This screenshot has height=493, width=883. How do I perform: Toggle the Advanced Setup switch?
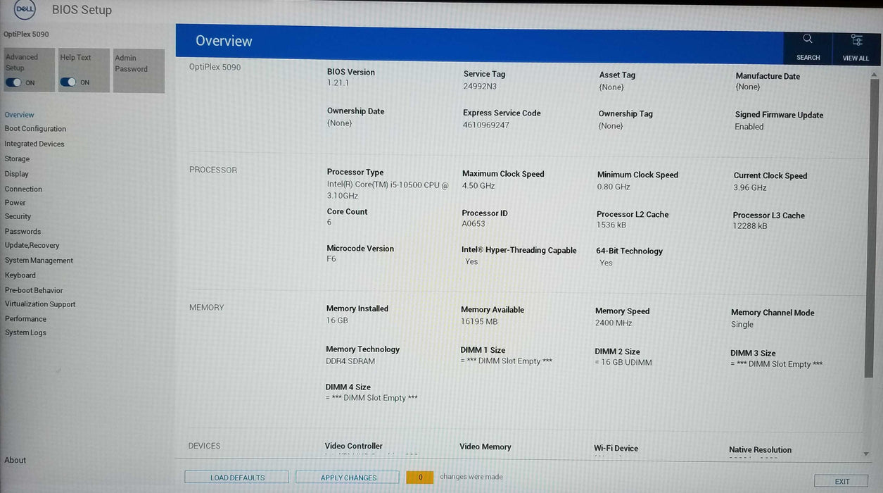pyautogui.click(x=13, y=82)
